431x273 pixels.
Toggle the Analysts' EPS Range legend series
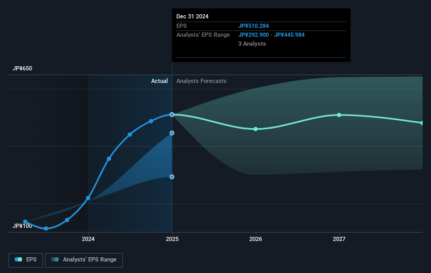84,260
